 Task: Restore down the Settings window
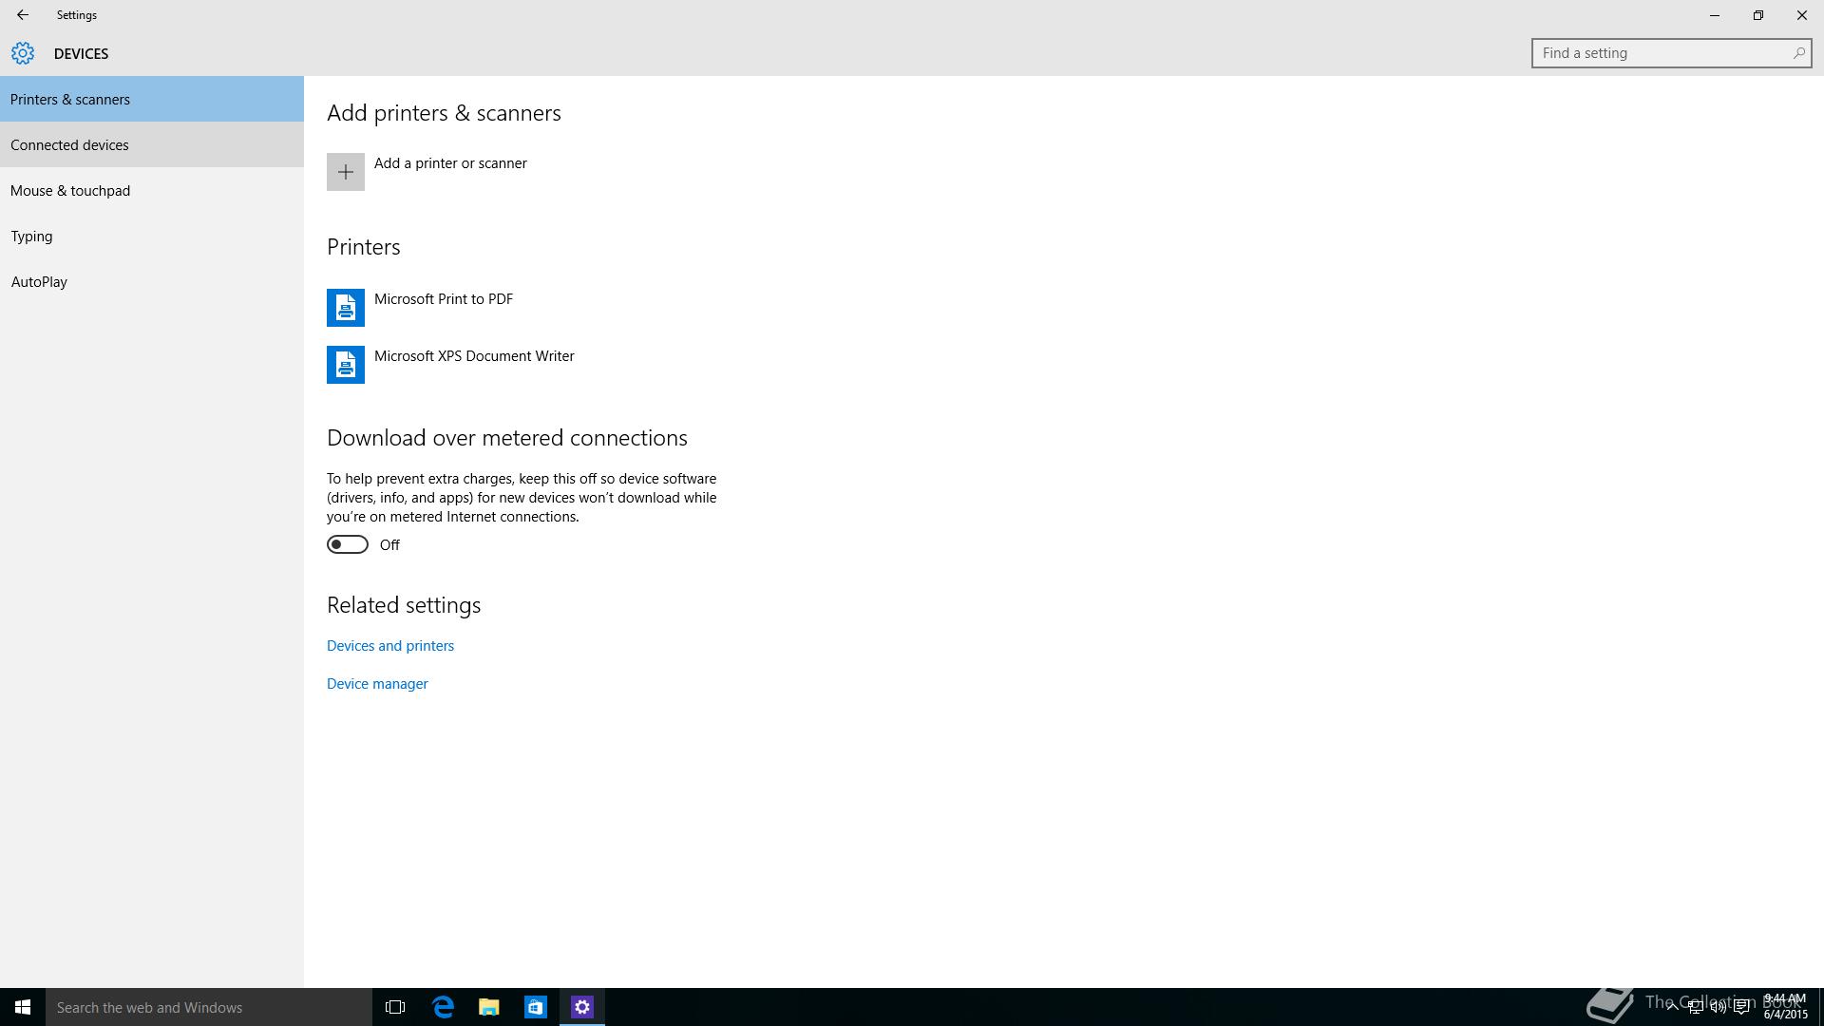click(x=1758, y=15)
